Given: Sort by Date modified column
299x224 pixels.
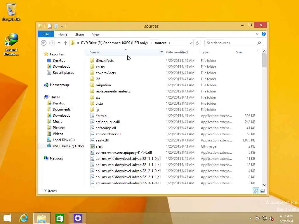Looking at the screenshot, I should 177,52.
